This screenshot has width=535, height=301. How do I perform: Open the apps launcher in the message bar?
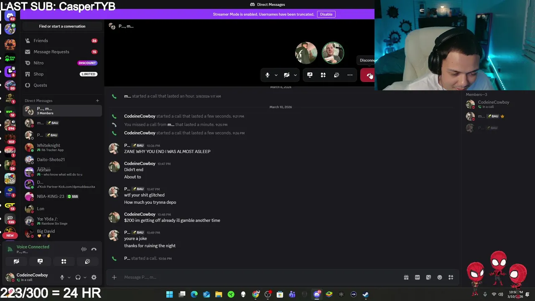click(451, 277)
